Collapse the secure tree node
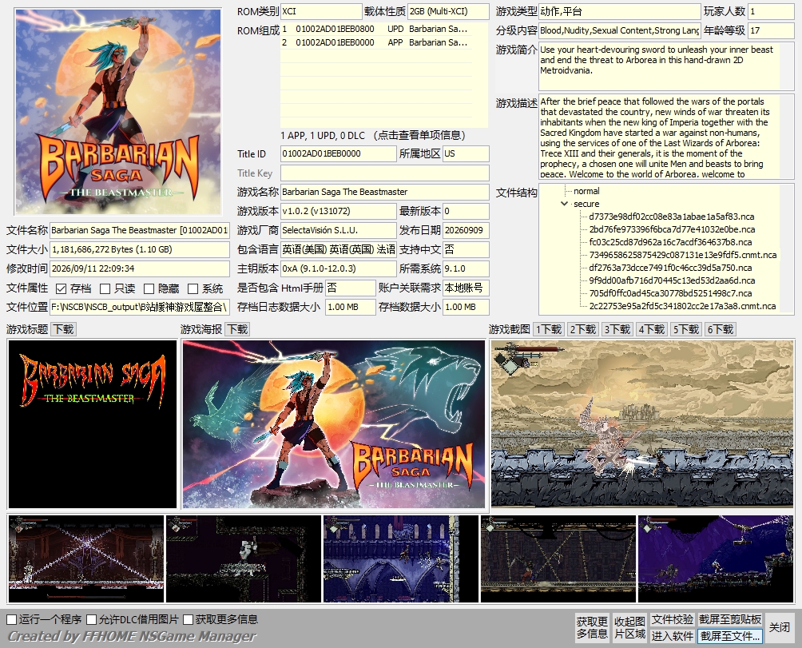Screen dimensions: 802x648 coord(564,204)
